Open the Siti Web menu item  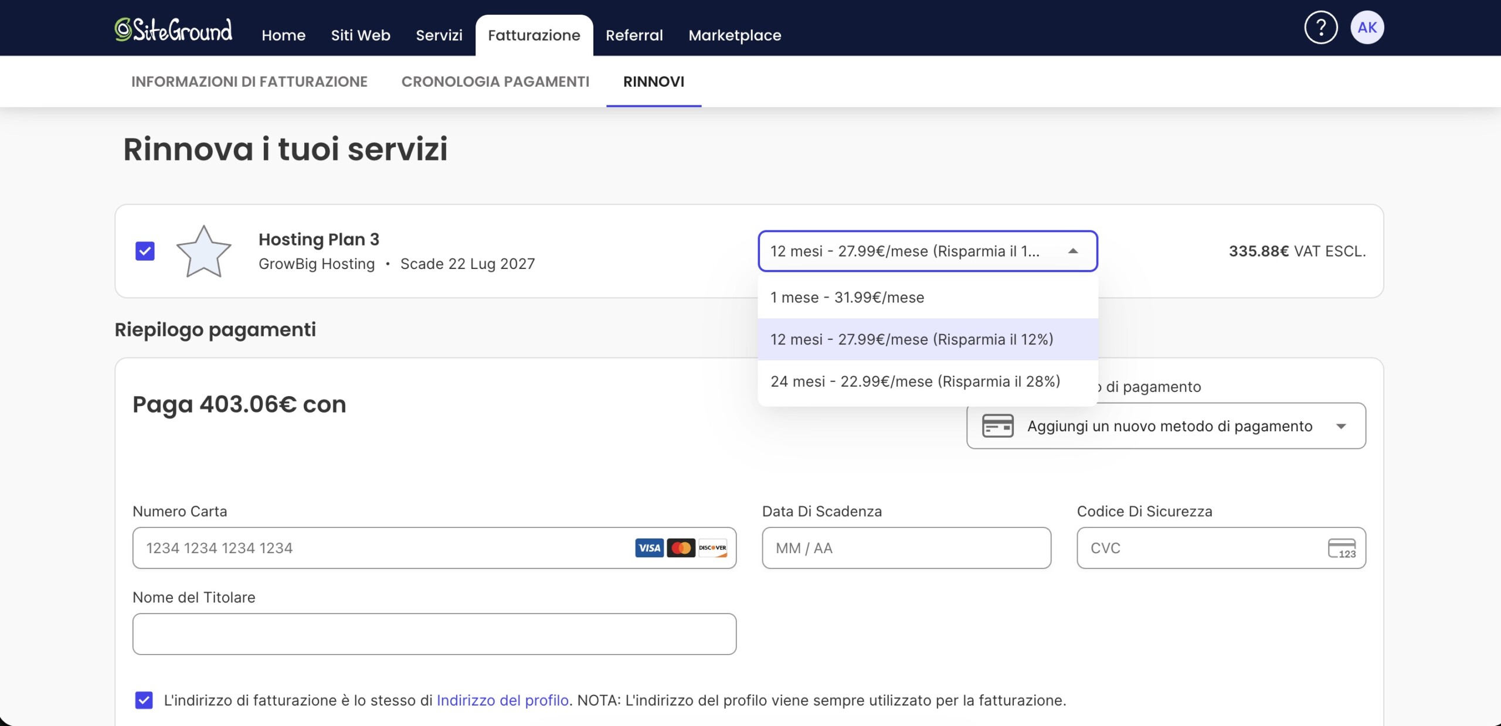[361, 35]
